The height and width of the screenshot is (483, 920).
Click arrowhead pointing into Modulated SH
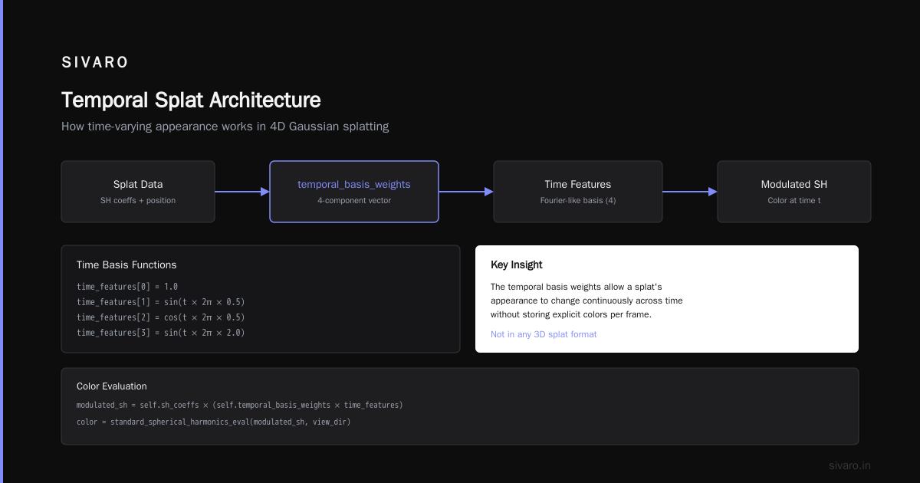tap(713, 192)
